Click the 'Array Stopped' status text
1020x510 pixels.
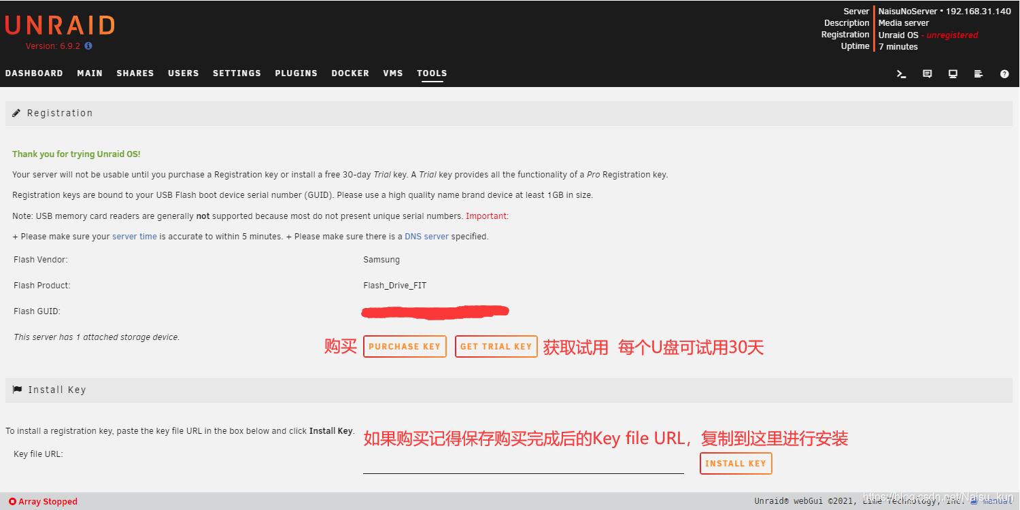coord(48,502)
